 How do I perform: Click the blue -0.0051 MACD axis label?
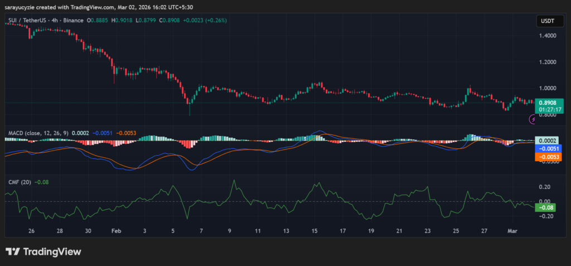coord(549,149)
